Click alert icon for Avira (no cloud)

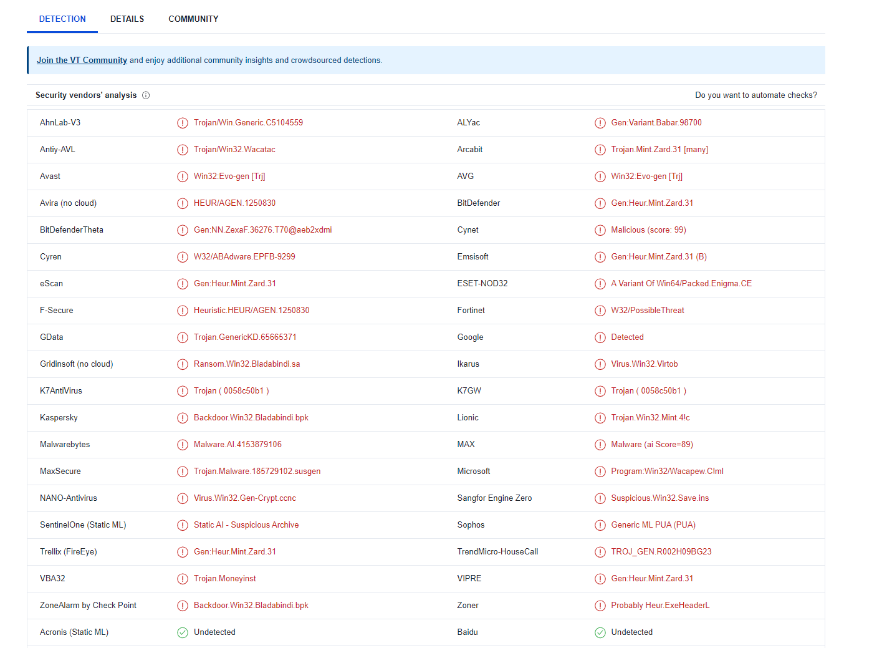point(183,203)
